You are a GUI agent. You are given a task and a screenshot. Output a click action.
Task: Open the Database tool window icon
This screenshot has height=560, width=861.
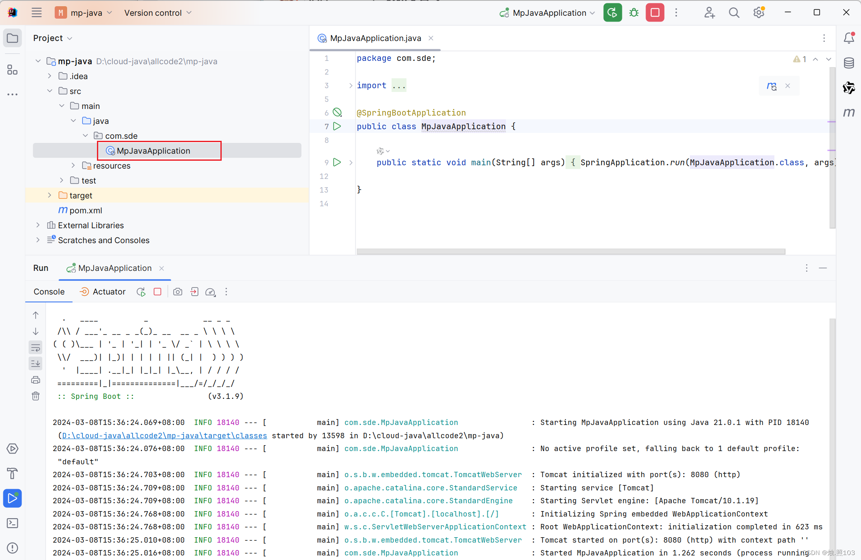click(849, 63)
